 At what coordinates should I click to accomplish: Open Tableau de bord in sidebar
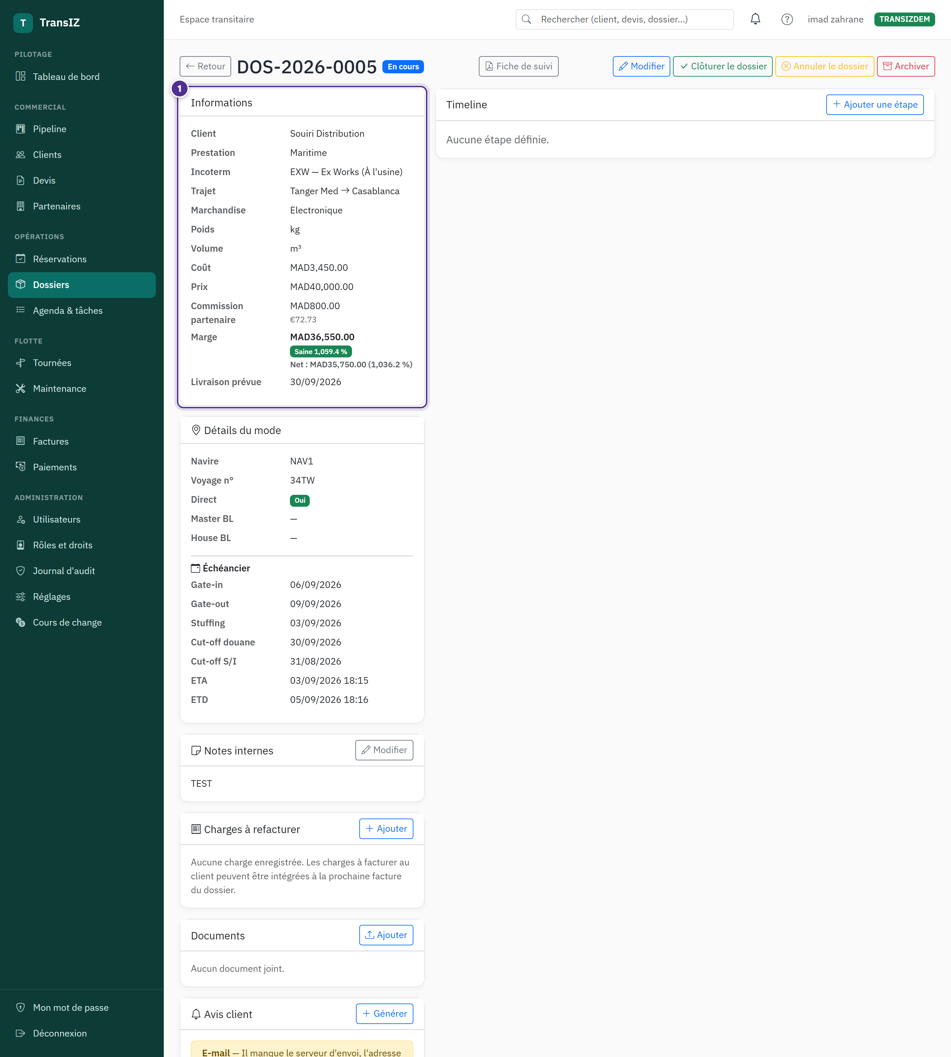[82, 76]
